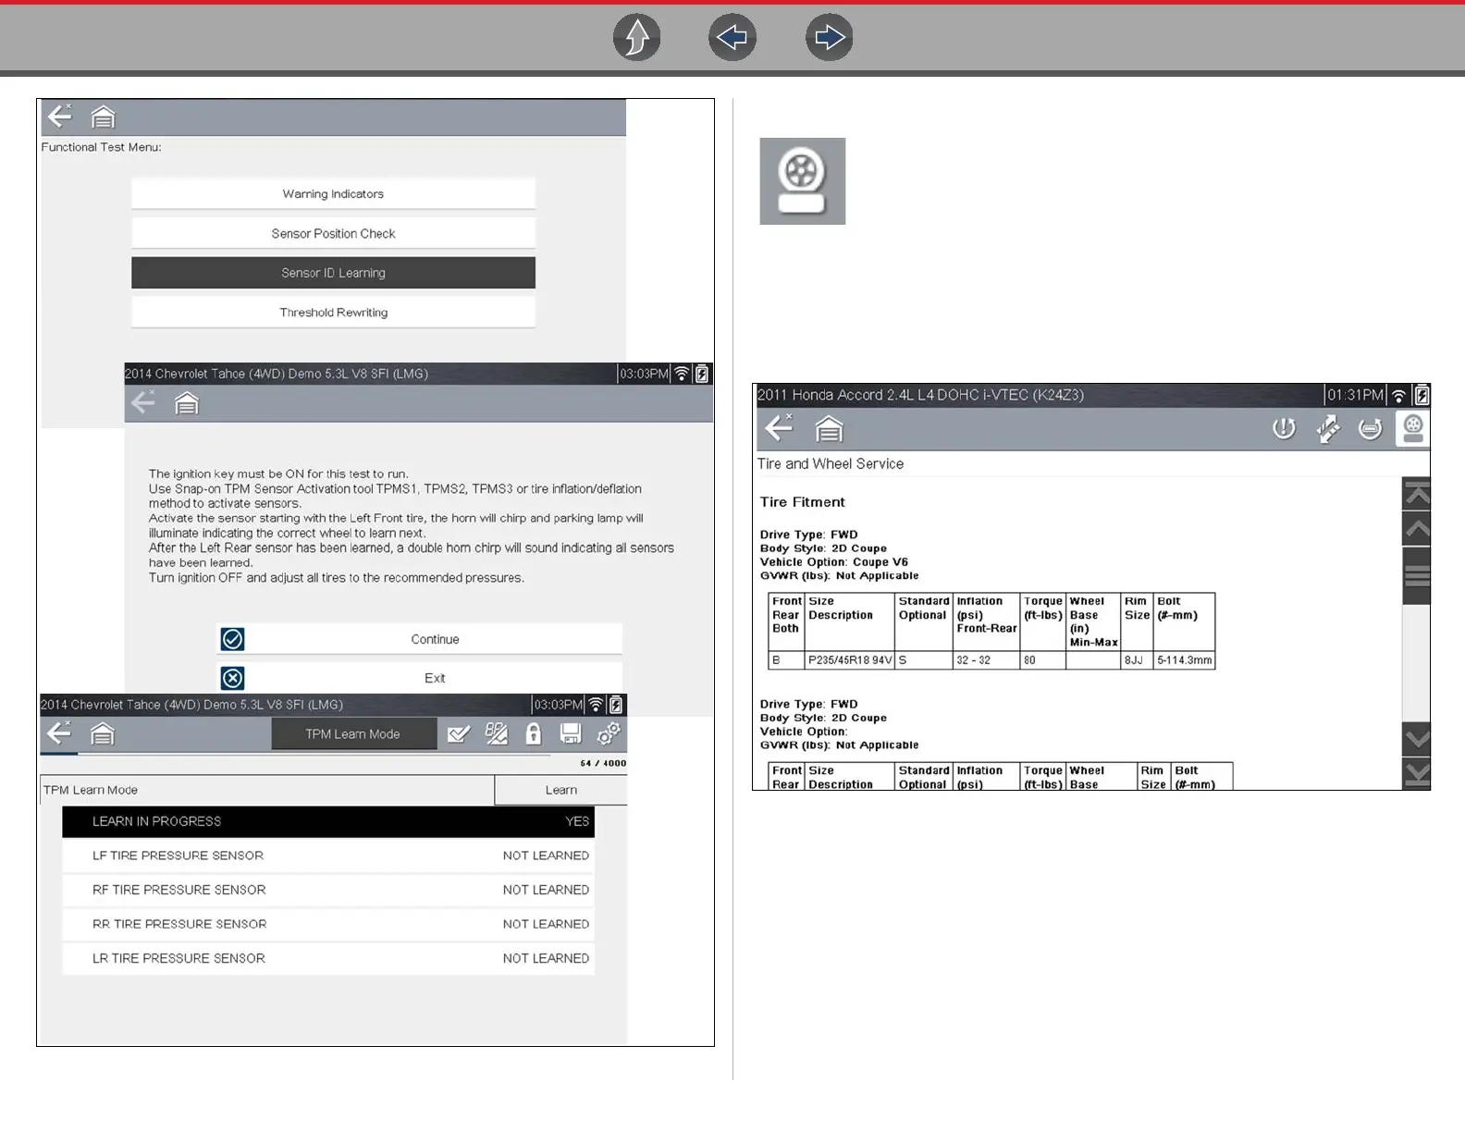Click the 5-114.3mm bolt cell

click(x=1185, y=660)
